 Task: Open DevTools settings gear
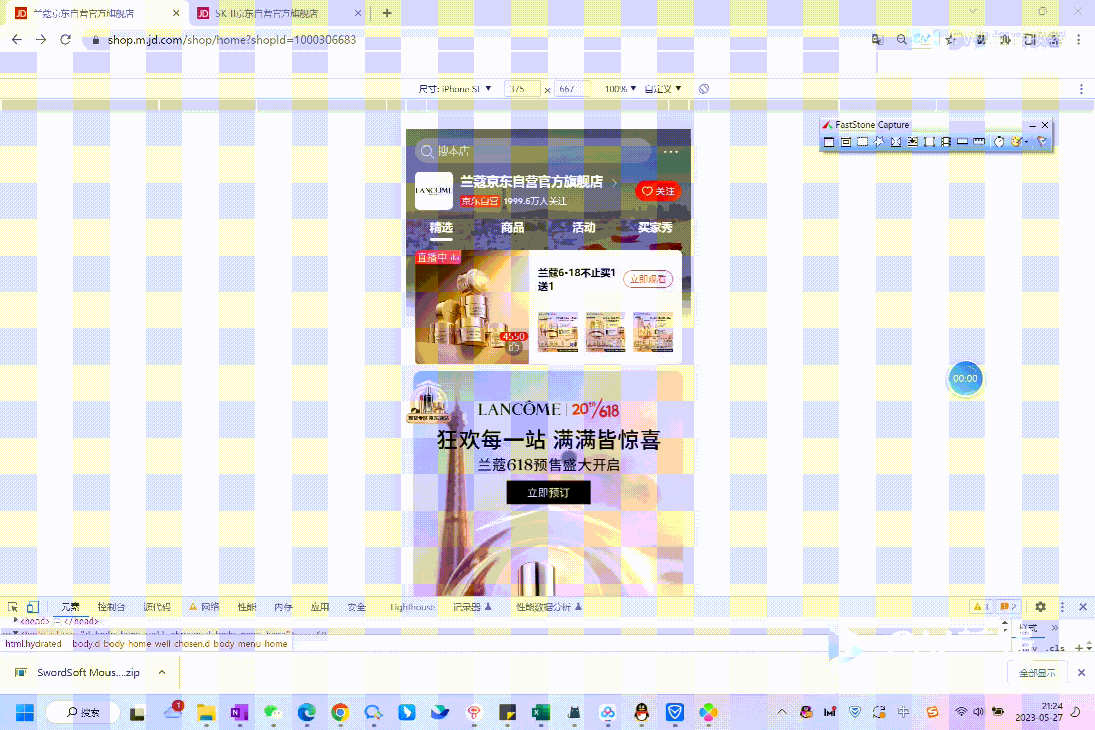(x=1040, y=607)
